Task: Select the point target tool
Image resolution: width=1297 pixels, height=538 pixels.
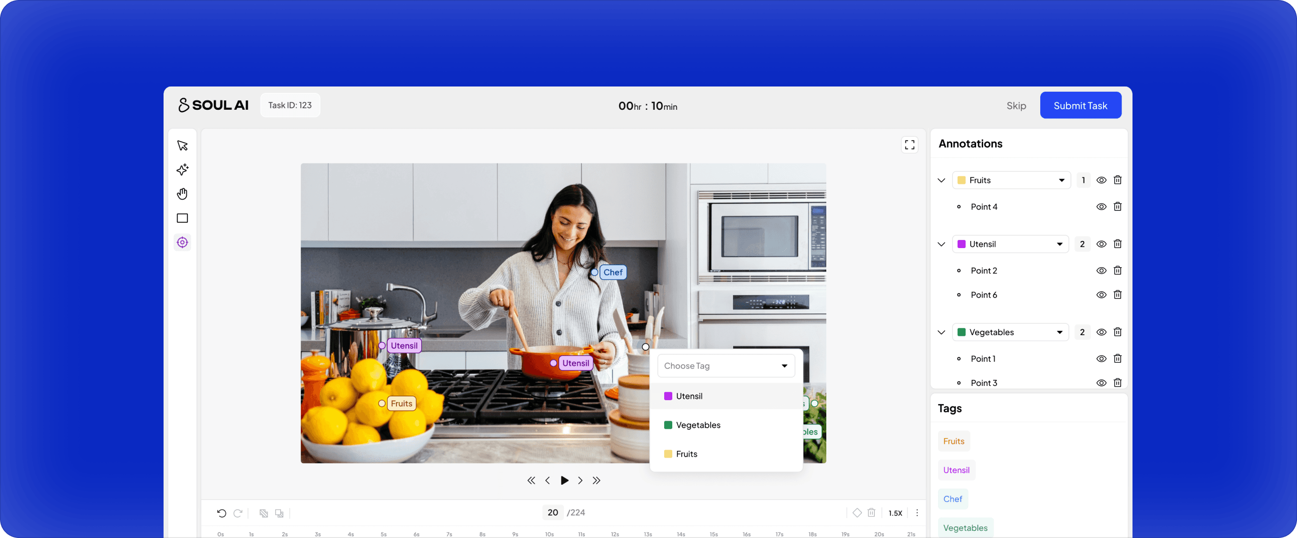Action: click(182, 242)
